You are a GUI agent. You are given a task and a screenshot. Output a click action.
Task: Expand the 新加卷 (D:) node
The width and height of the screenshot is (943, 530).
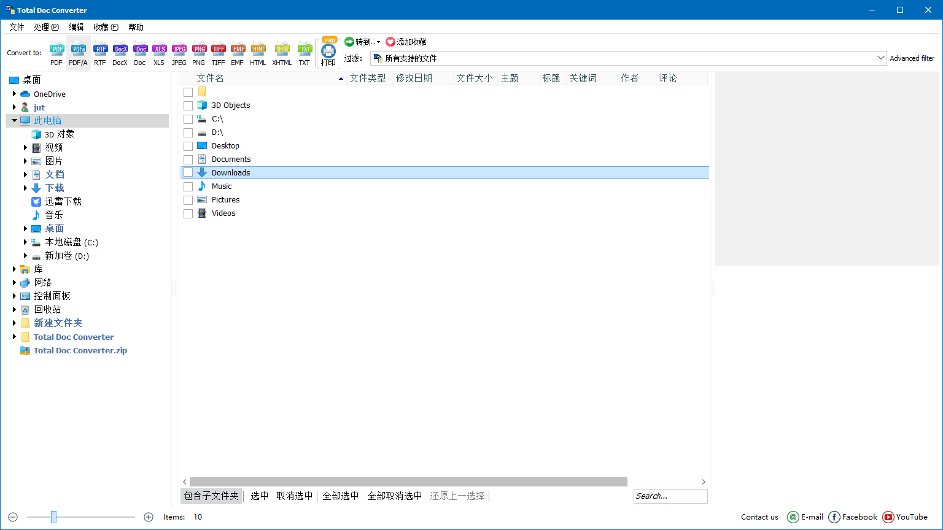point(25,255)
